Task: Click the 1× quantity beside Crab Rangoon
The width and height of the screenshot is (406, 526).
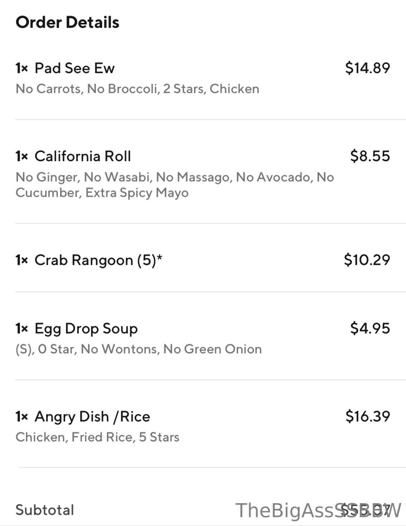Action: point(22,260)
